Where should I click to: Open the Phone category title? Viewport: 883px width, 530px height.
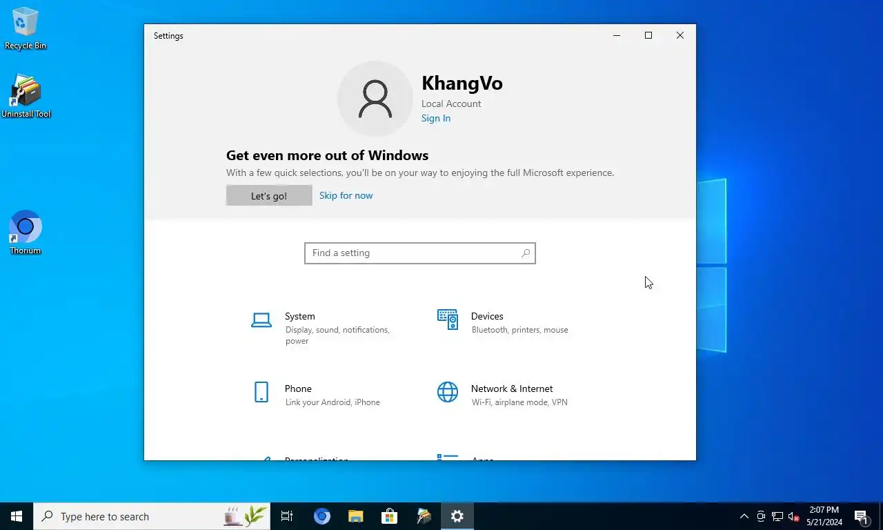click(x=298, y=389)
